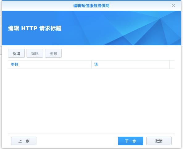Click the 删除 button

[x=53, y=53]
